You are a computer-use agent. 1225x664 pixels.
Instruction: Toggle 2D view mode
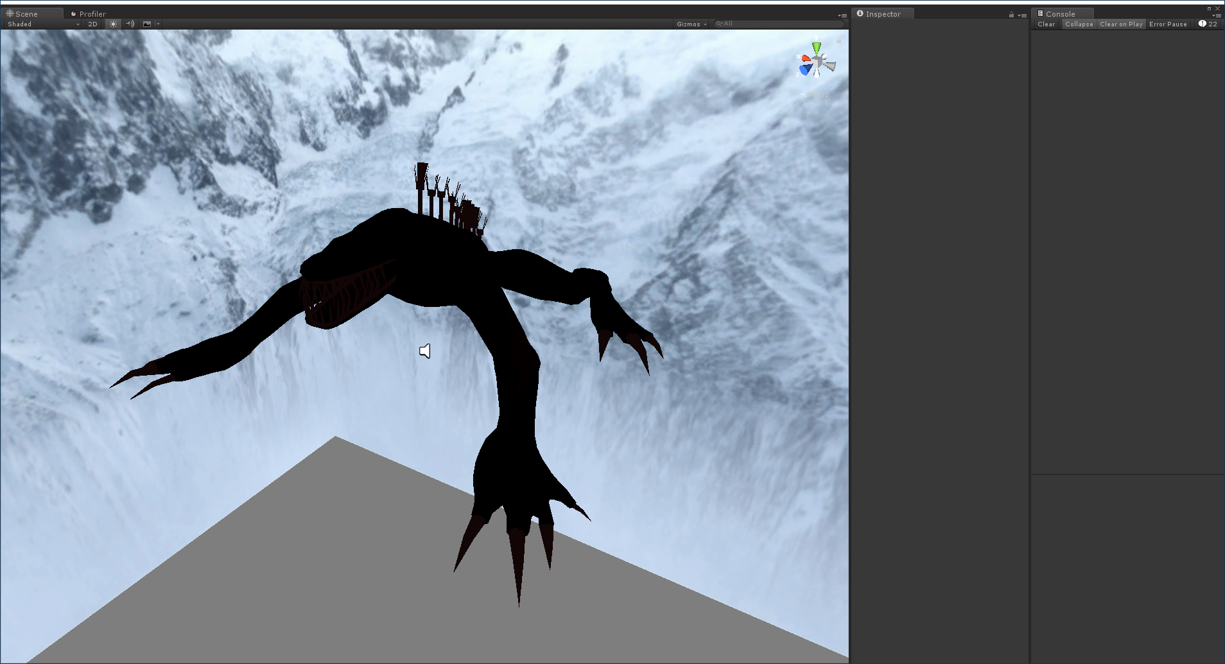92,24
